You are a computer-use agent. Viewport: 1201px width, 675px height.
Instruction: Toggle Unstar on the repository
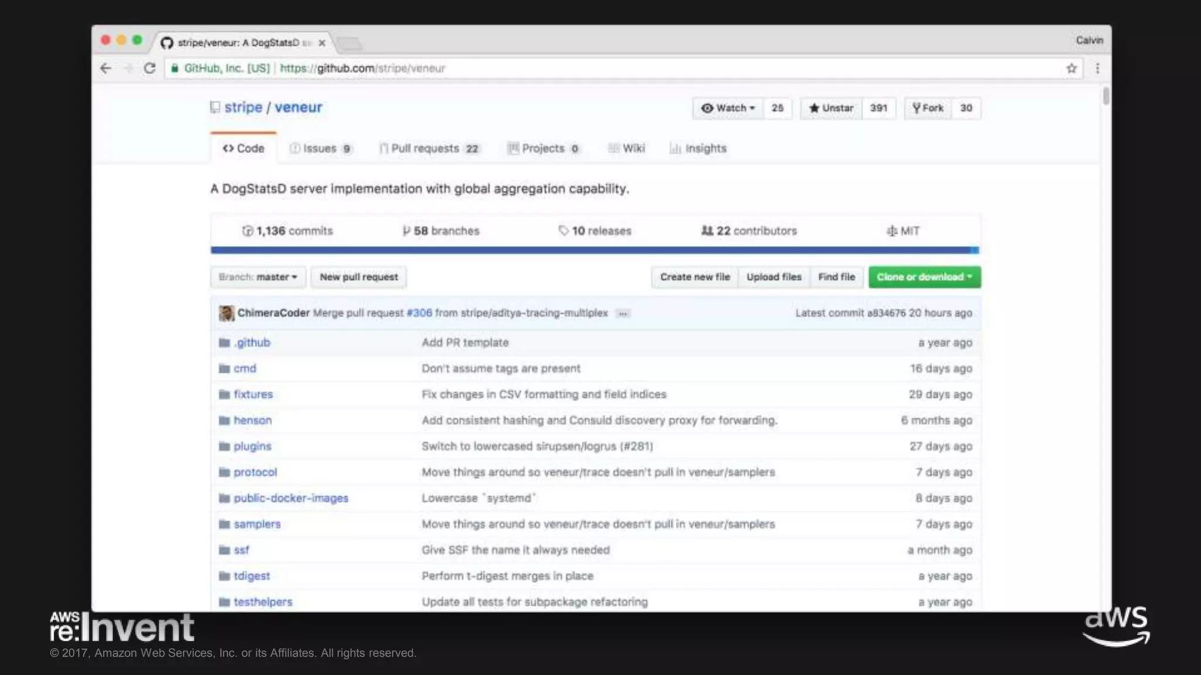(x=831, y=108)
